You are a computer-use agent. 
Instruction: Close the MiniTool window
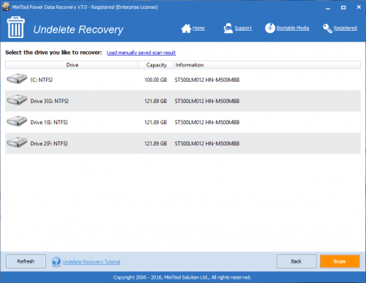tap(359, 7)
